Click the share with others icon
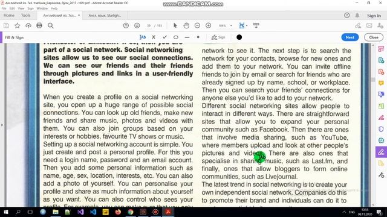Image resolution: width=387 pixels, height=217 pixels. tap(380, 25)
